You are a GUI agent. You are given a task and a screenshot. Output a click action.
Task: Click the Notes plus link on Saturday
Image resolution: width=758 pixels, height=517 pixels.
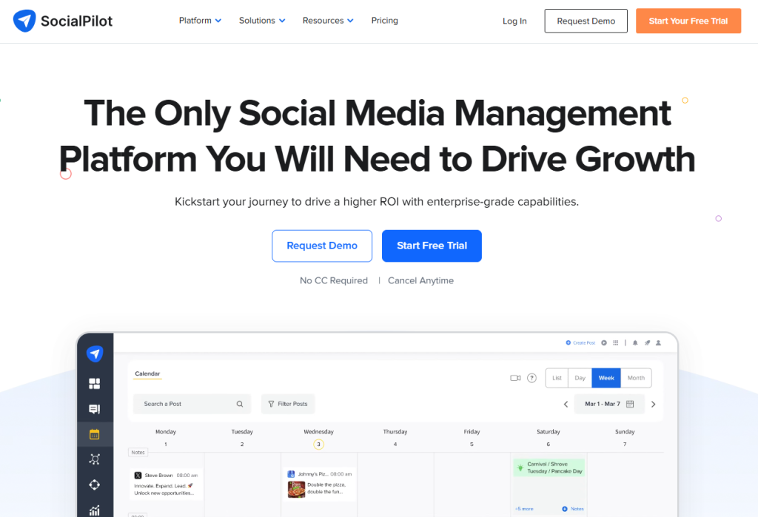coord(573,509)
